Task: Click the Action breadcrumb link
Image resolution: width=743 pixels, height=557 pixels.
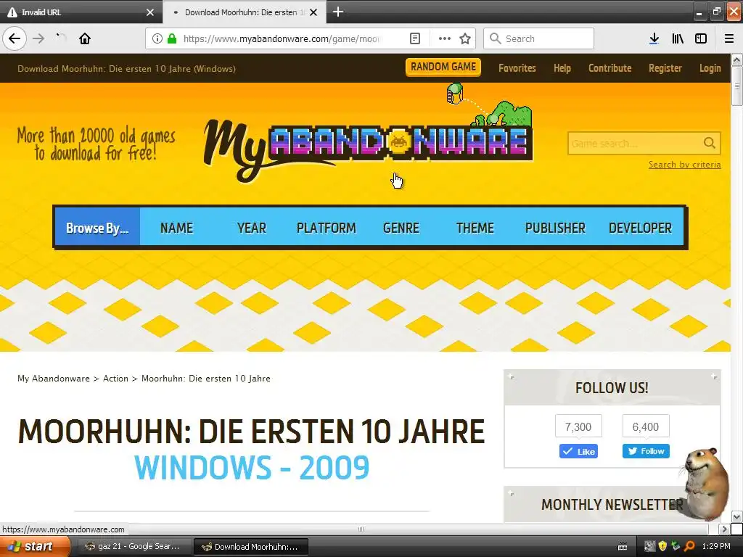Action: click(115, 379)
